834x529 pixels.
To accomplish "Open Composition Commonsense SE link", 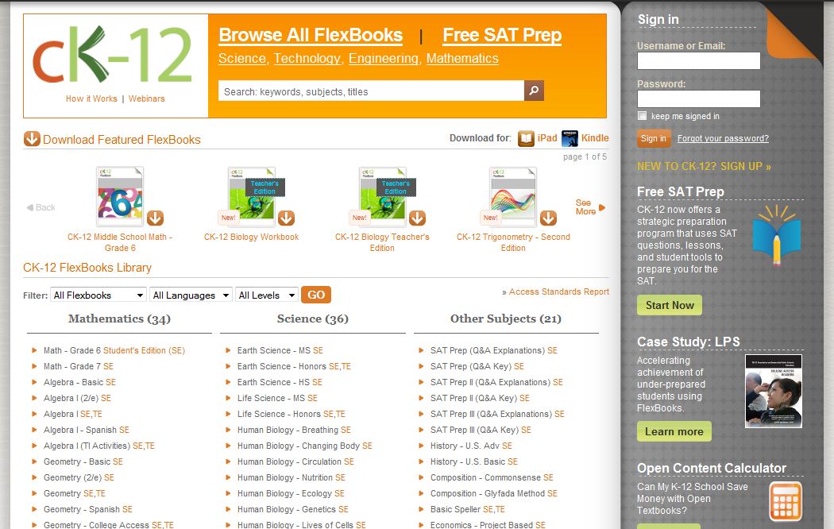I will coord(492,478).
